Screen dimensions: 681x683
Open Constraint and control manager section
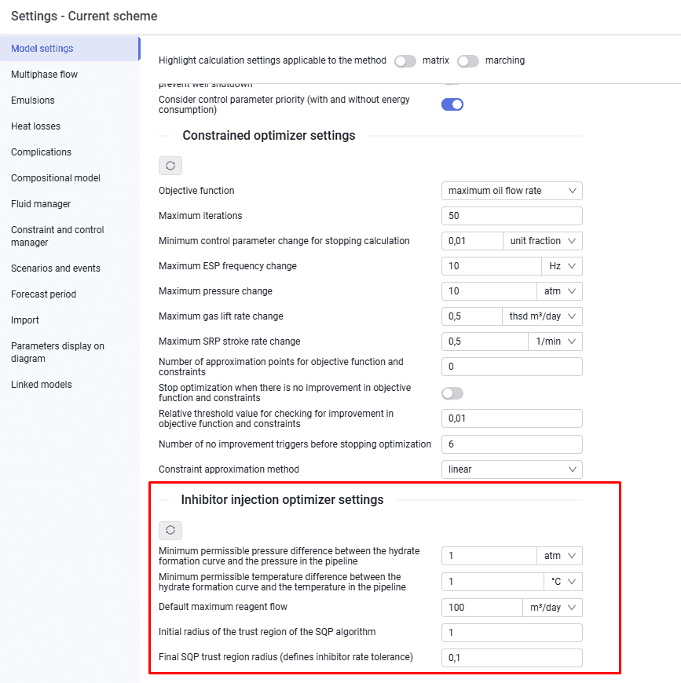click(x=70, y=236)
